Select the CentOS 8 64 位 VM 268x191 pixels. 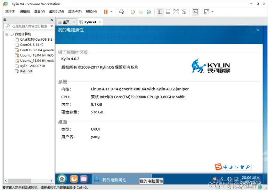pyautogui.click(x=32, y=45)
